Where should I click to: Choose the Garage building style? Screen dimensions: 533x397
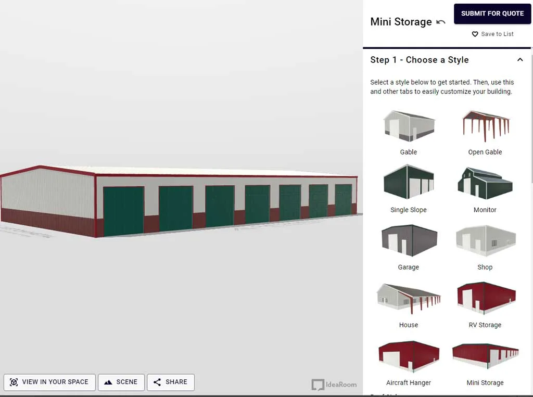(x=408, y=241)
